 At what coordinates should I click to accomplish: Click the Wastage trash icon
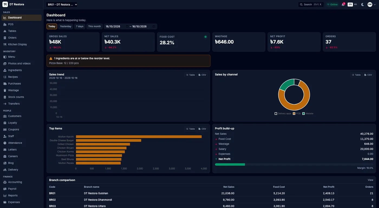tap(5, 90)
